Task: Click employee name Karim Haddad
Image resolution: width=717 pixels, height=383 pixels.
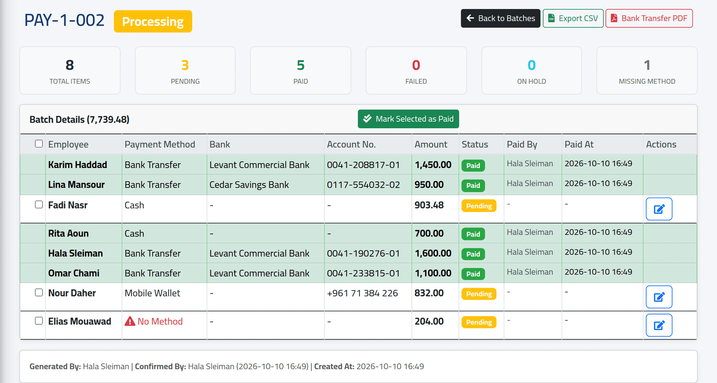Action: 78,164
